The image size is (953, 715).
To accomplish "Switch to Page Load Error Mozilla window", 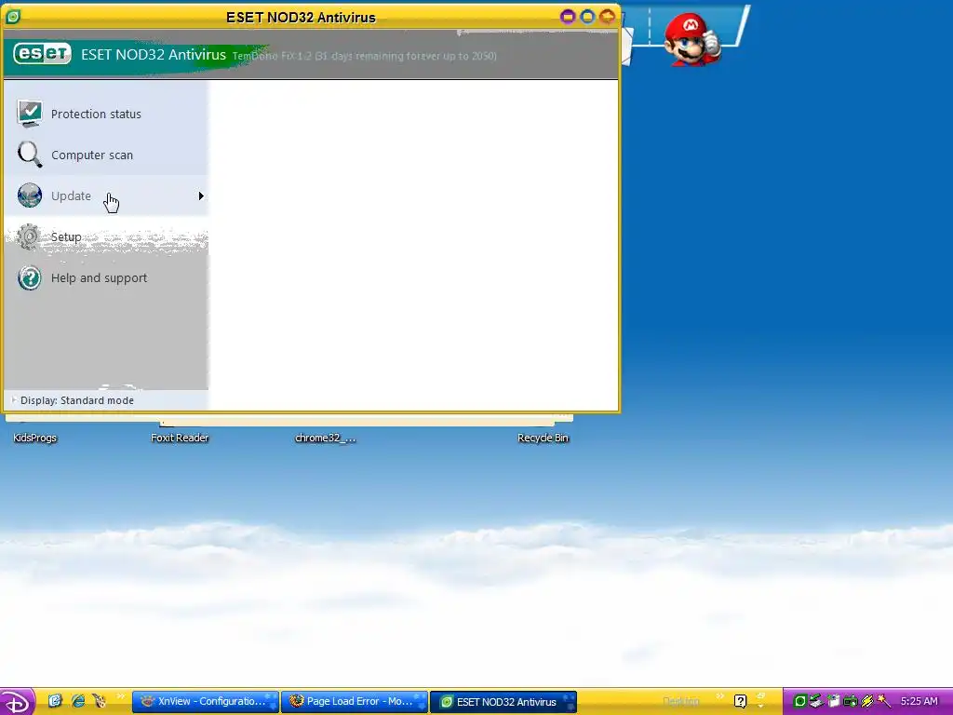I will click(355, 702).
